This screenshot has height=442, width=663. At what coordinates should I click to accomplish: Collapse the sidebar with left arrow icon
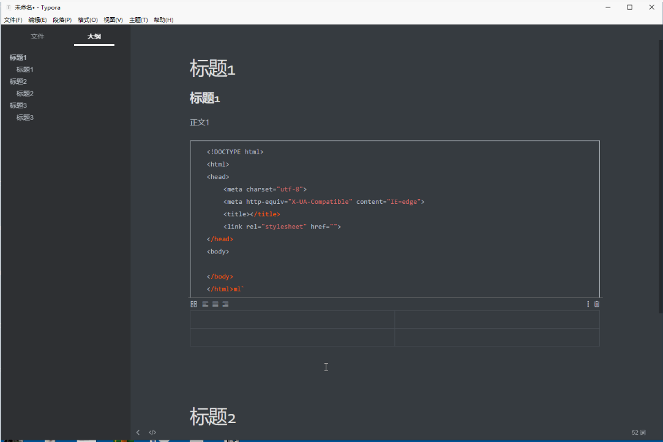tap(138, 432)
